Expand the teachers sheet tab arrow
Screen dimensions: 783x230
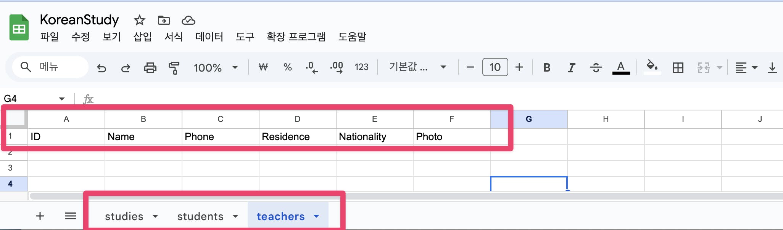click(x=316, y=216)
